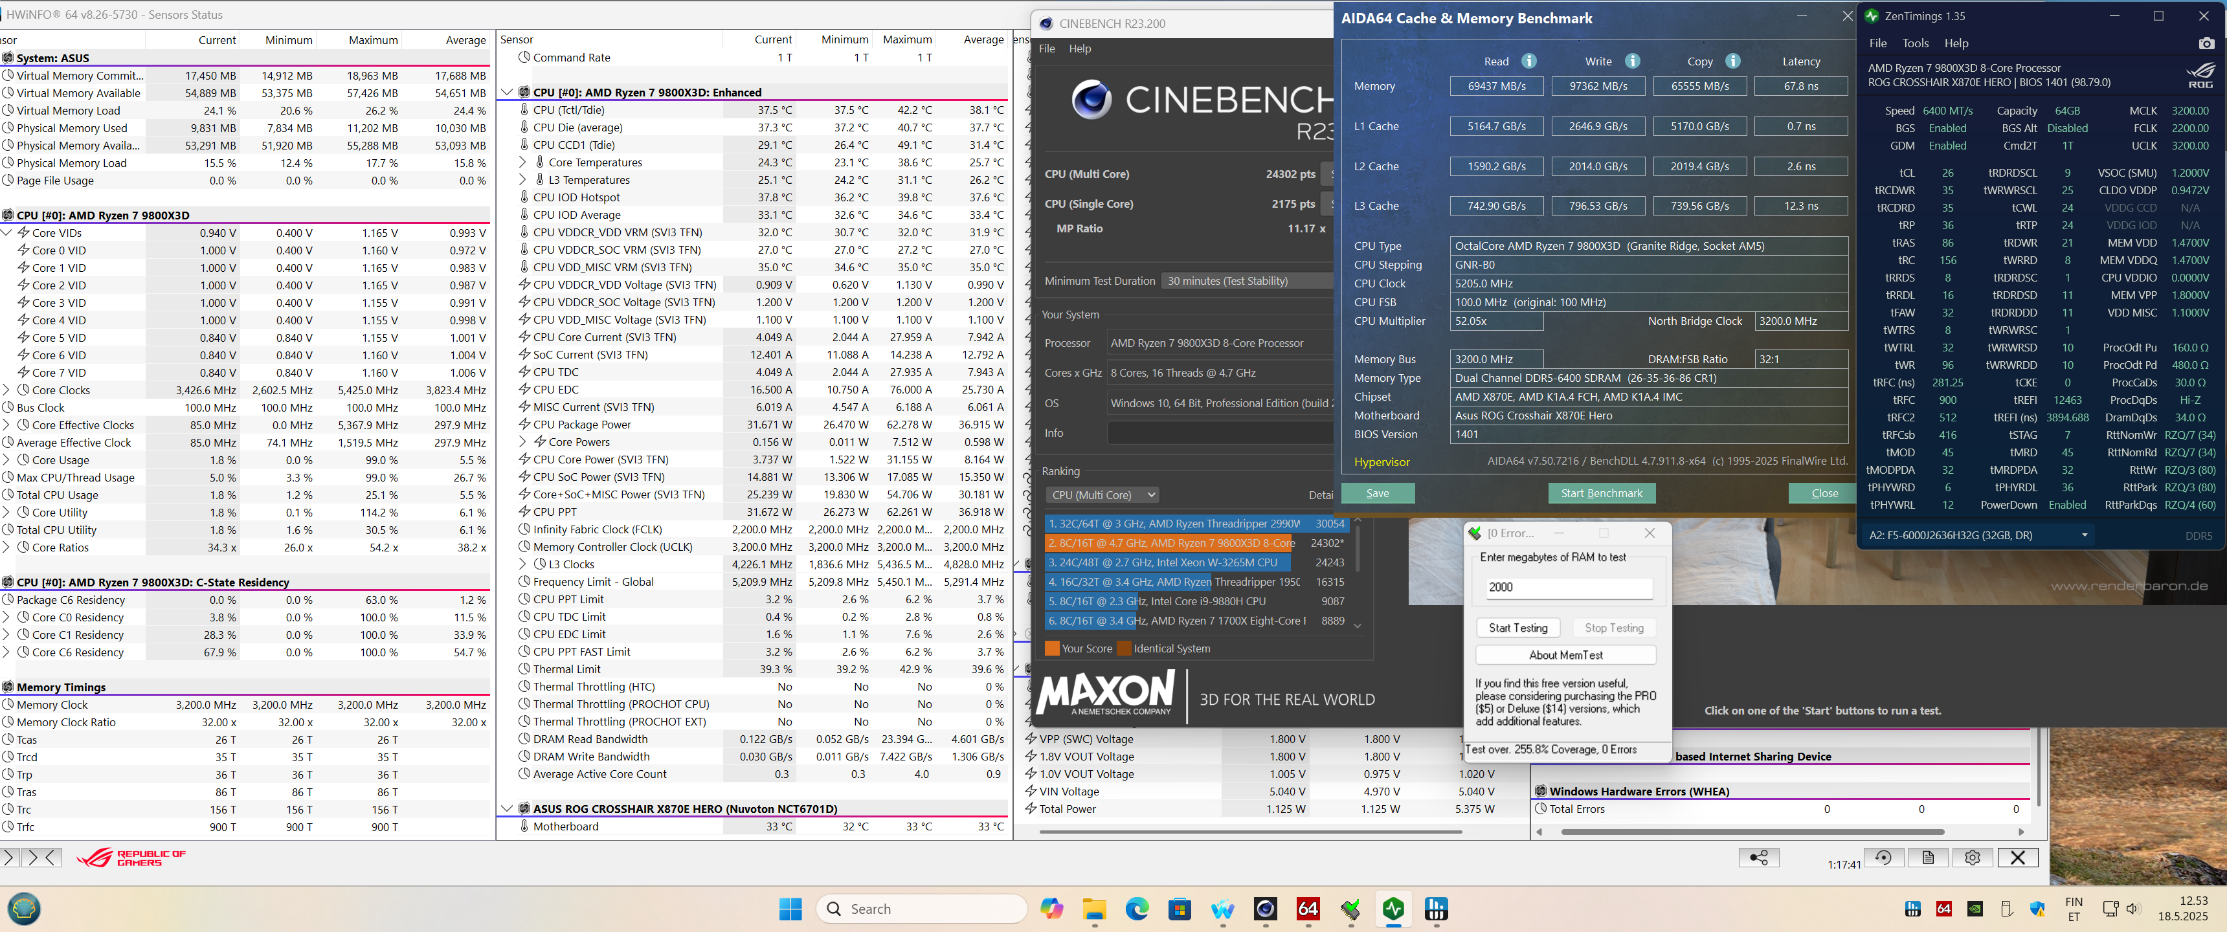Click Start Testing in MemTest
The width and height of the screenshot is (2227, 932).
[x=1518, y=628]
